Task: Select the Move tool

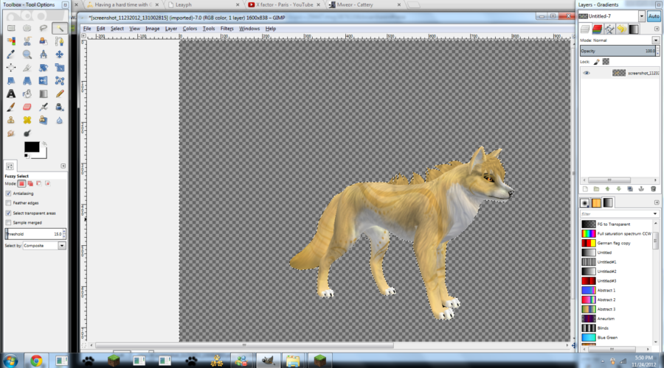Action: coord(59,54)
